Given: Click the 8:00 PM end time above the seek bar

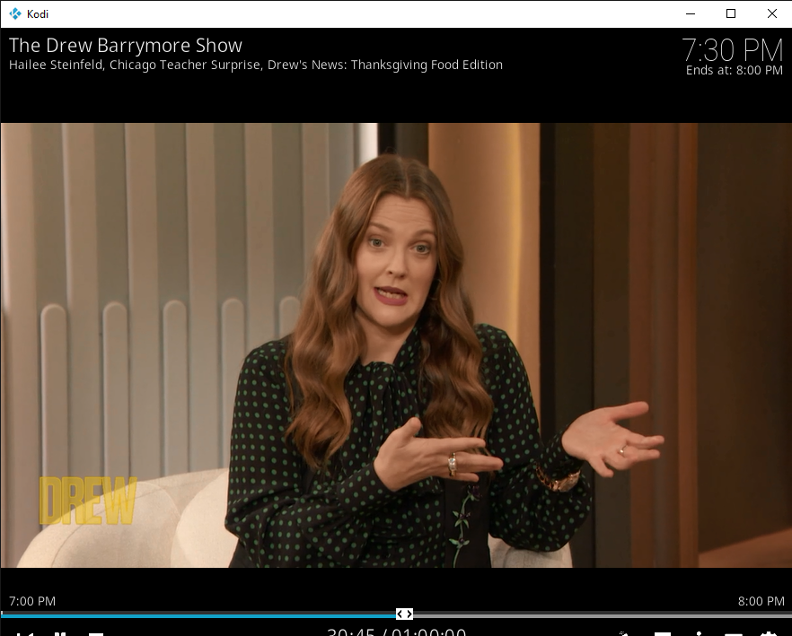Looking at the screenshot, I should [761, 601].
